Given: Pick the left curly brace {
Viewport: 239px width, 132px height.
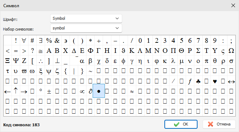Looking at the screenshot, I should point(66,71).
